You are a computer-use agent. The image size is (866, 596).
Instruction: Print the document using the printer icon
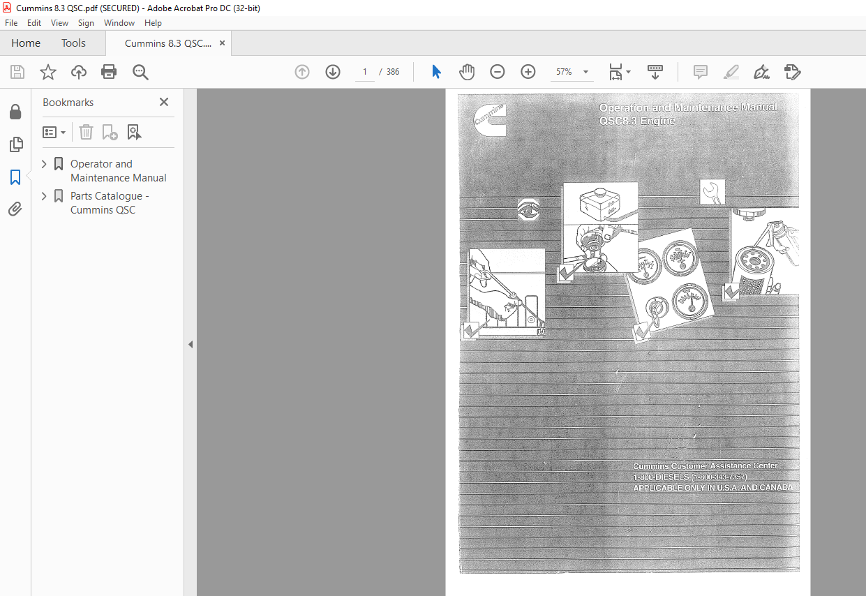109,72
